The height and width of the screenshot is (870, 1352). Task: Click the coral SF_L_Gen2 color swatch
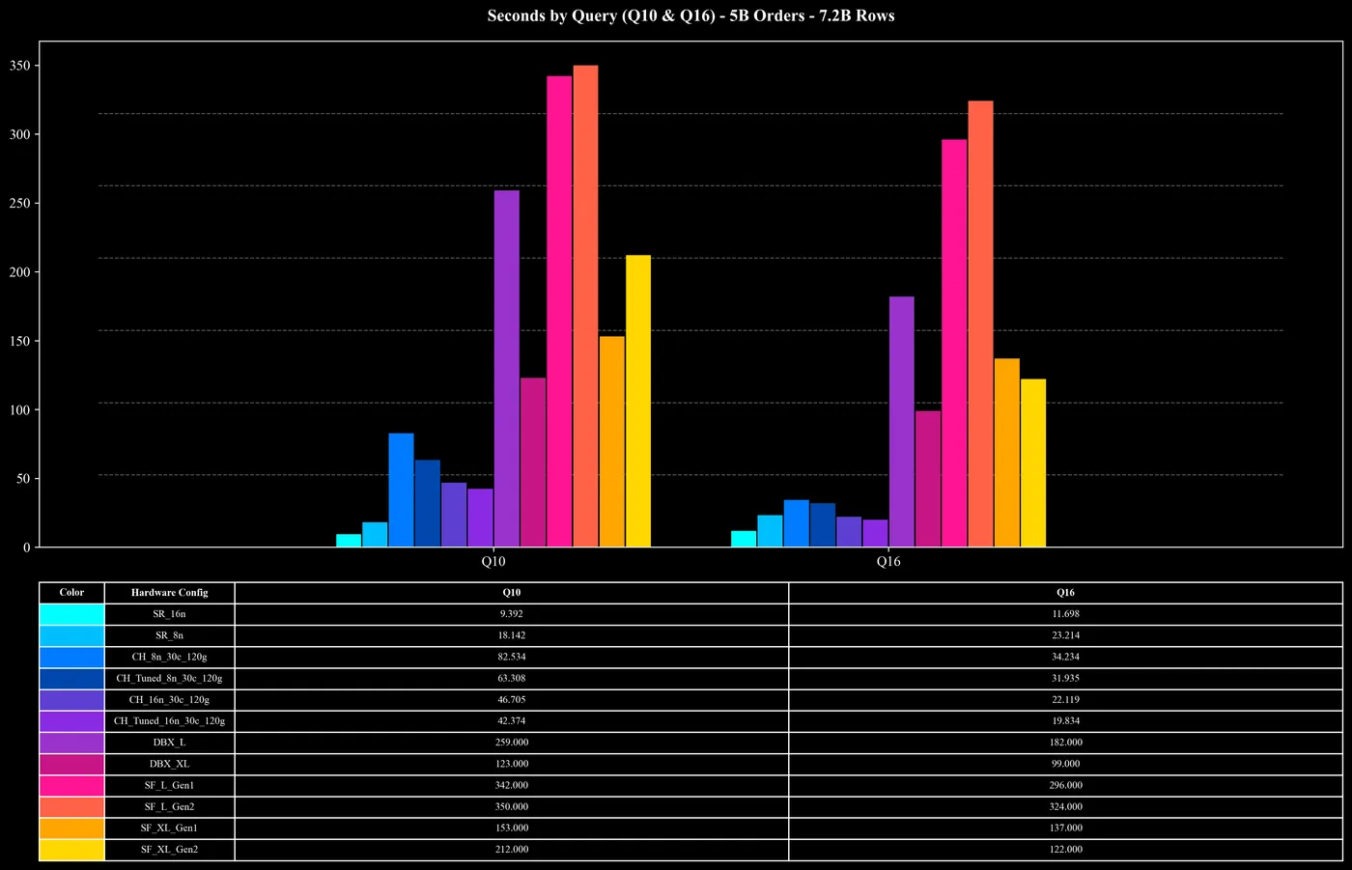[x=71, y=806]
